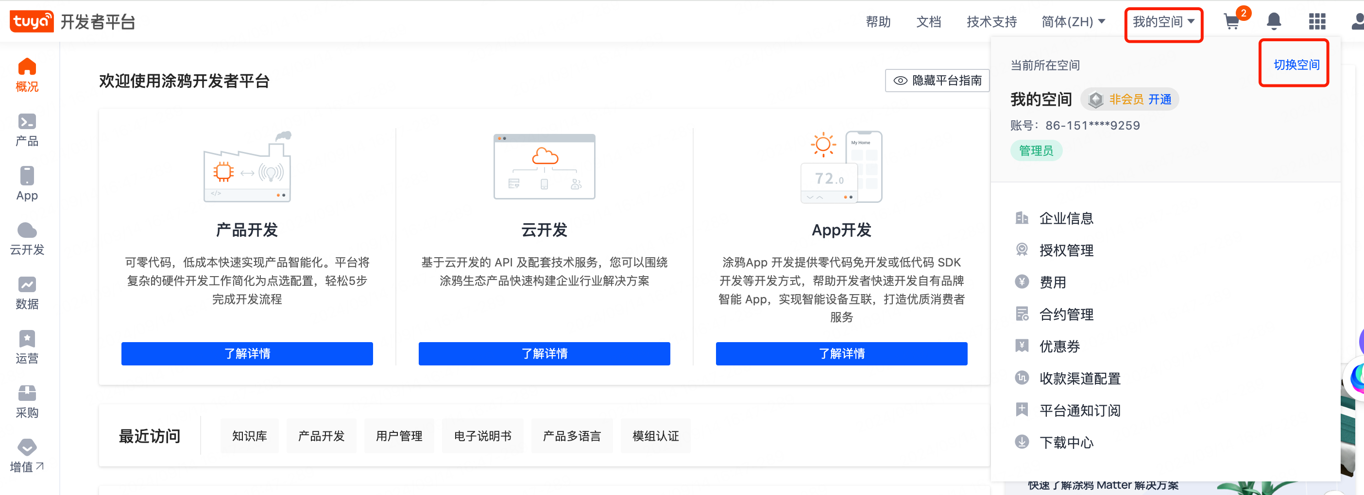
Task: Expand the 简体(ZH) language dropdown
Action: (1073, 22)
